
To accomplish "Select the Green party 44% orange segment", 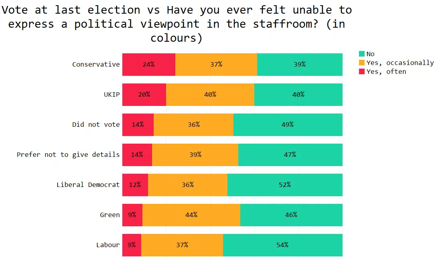I will point(191,215).
